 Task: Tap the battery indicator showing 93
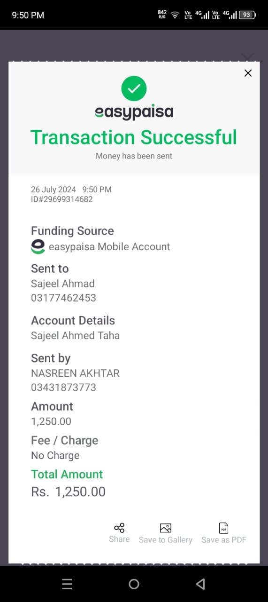click(x=247, y=15)
